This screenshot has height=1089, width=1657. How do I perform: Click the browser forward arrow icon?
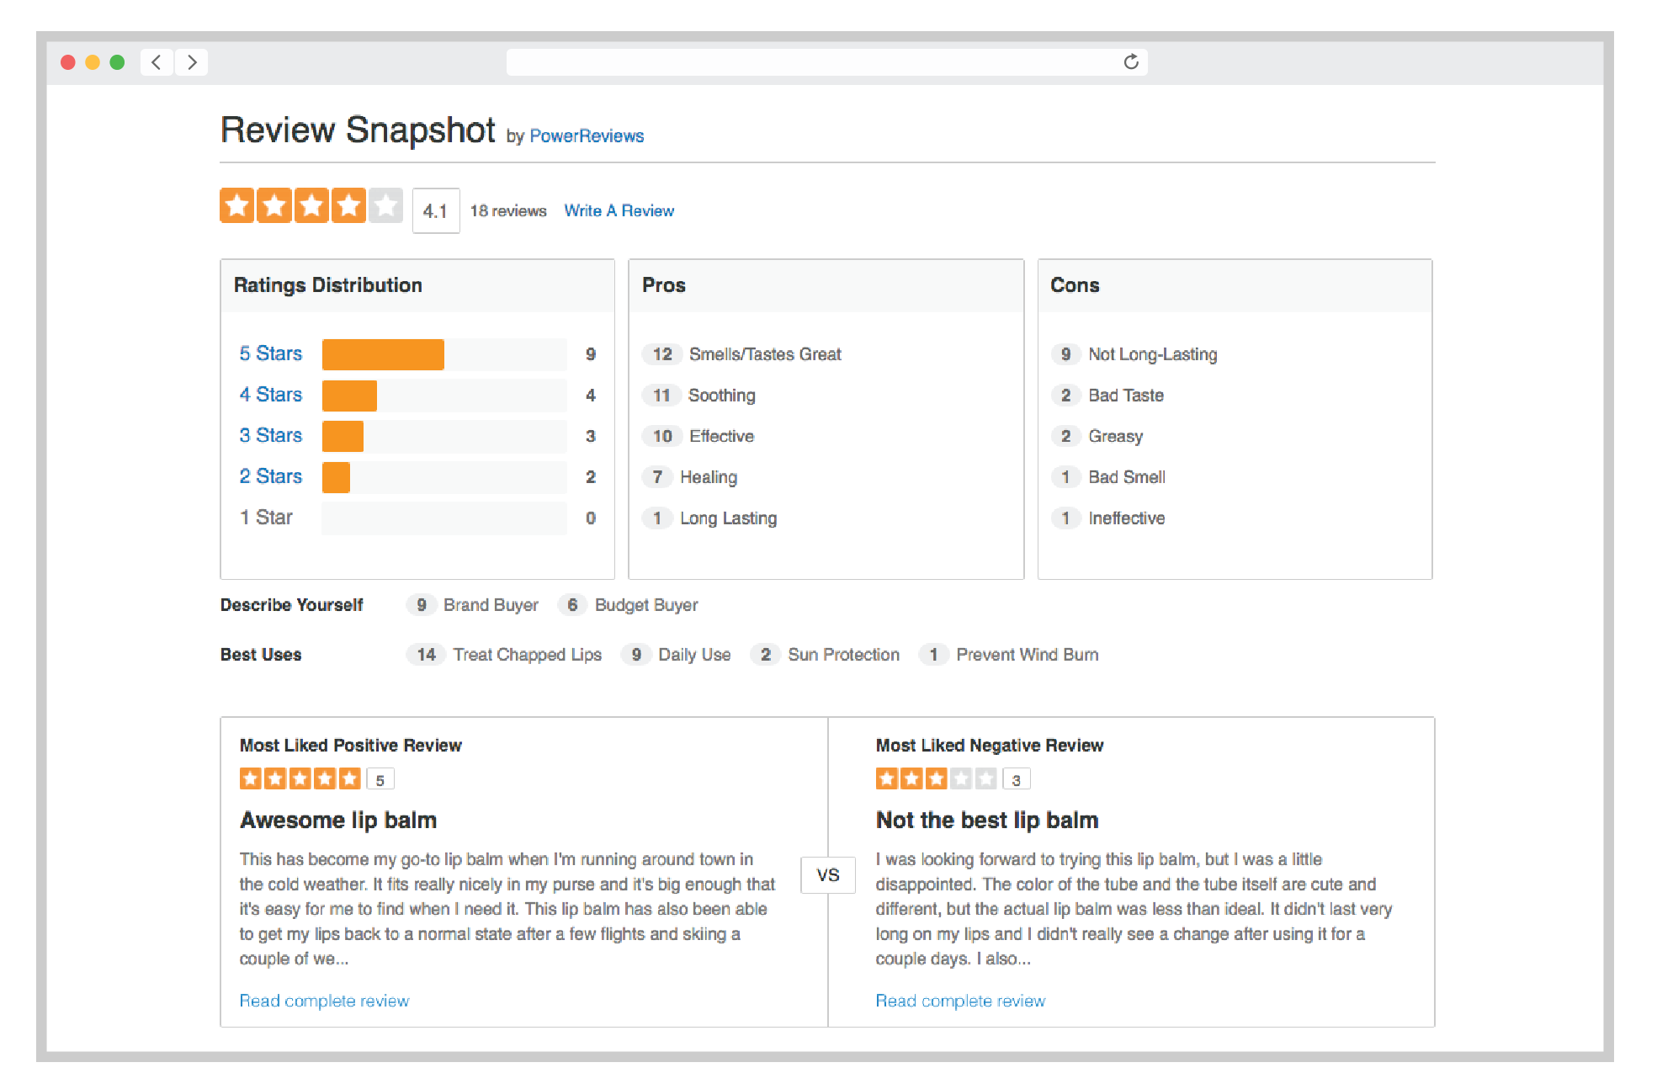pyautogui.click(x=192, y=62)
